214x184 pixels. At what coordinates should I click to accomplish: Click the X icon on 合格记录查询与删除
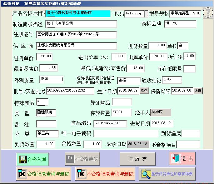pos(22,173)
